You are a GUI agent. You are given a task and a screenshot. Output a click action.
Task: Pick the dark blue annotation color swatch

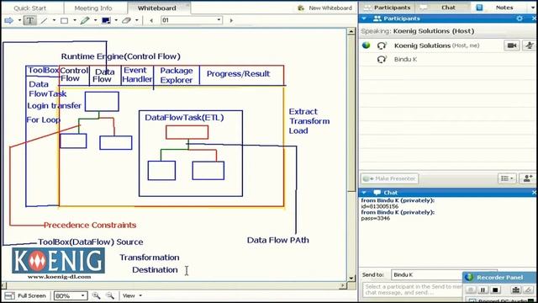pyautogui.click(x=106, y=20)
